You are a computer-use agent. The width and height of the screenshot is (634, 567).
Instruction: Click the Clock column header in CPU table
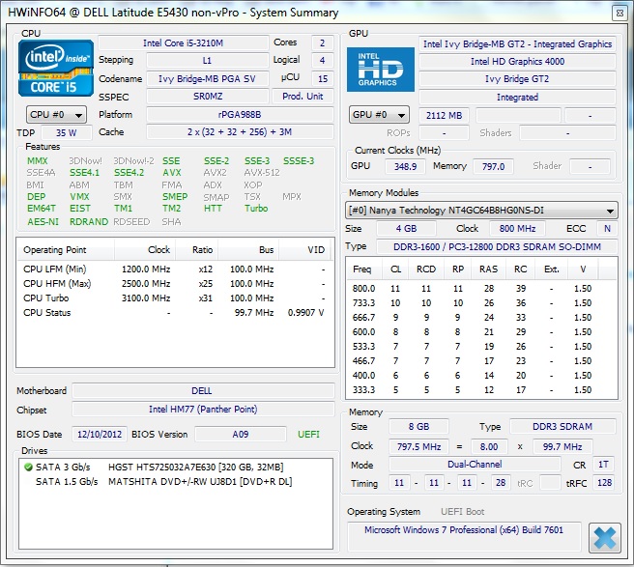(145, 250)
